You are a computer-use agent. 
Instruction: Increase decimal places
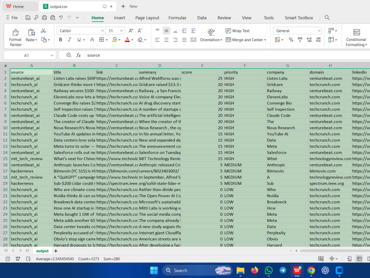point(309,40)
